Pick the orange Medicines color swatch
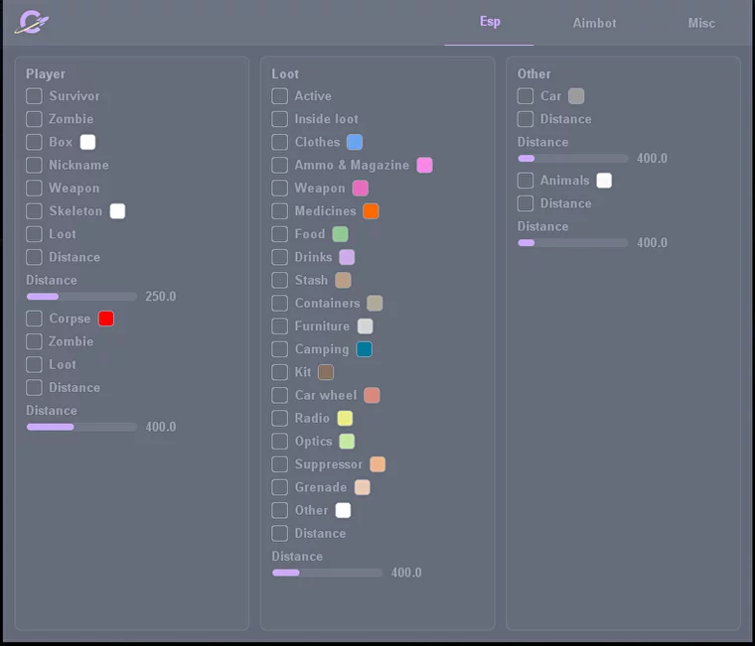Image resolution: width=755 pixels, height=646 pixels. [371, 211]
